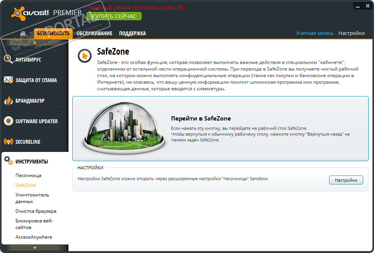Click the Инструменты gears icon

coord(9,160)
